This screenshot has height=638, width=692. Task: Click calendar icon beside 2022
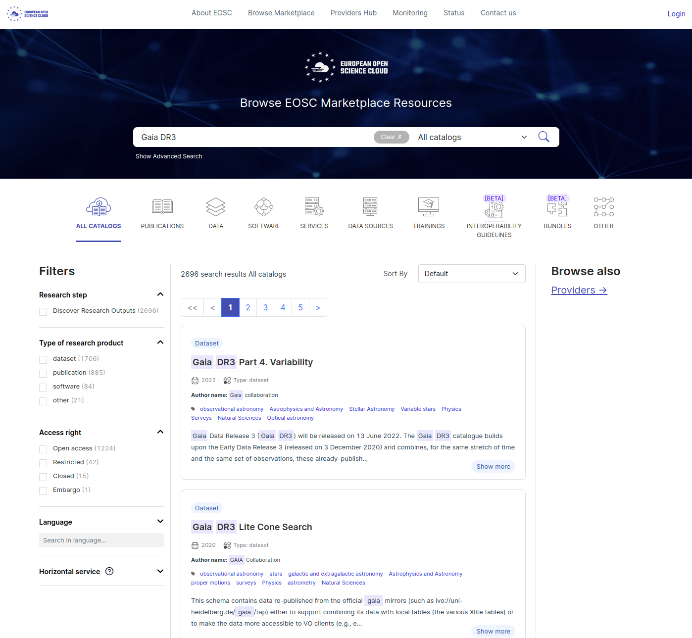point(195,381)
